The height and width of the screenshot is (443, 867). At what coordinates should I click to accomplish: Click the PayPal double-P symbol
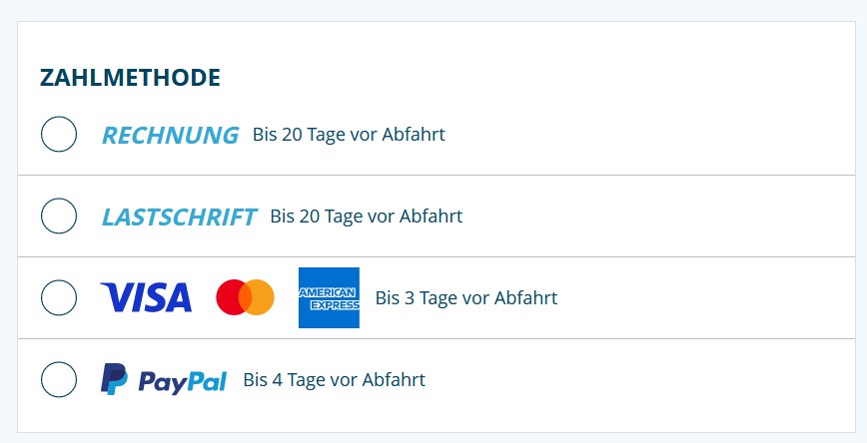point(115,379)
